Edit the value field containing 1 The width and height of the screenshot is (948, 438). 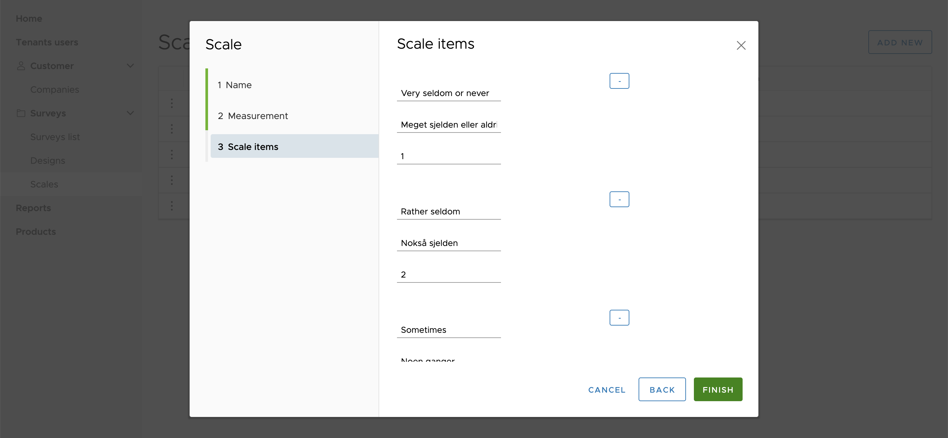[449, 156]
